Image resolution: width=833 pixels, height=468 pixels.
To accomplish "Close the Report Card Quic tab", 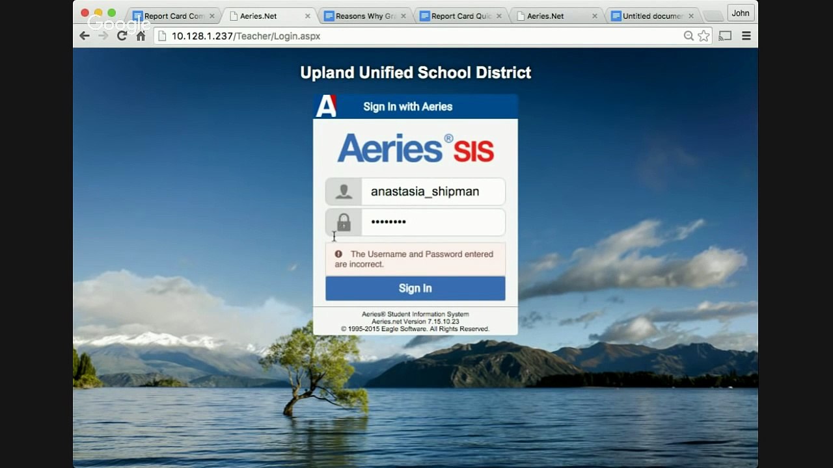I will (498, 16).
